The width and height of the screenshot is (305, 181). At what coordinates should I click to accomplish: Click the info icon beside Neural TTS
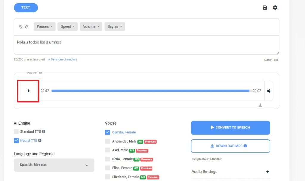(x=40, y=141)
